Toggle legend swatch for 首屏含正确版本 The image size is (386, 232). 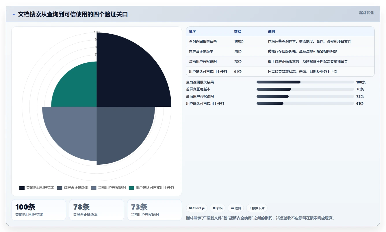(x=60, y=188)
